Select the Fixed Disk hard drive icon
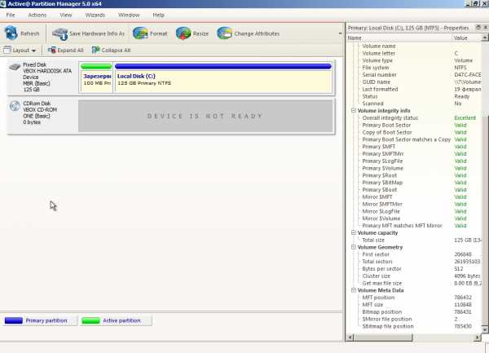Viewport: 489px width, 353px height. [15, 66]
